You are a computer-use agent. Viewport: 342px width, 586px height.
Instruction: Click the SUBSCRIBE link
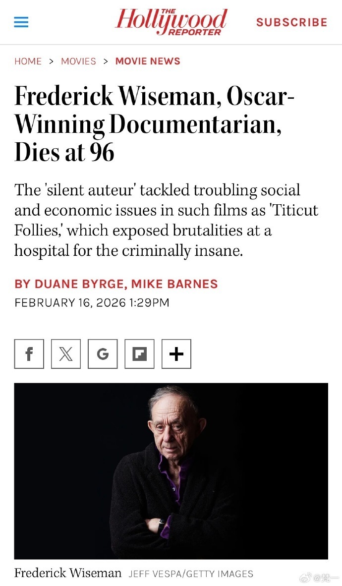291,22
